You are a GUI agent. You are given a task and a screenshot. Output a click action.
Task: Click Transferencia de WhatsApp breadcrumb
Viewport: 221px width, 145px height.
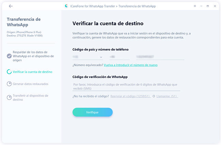coord(137,6)
